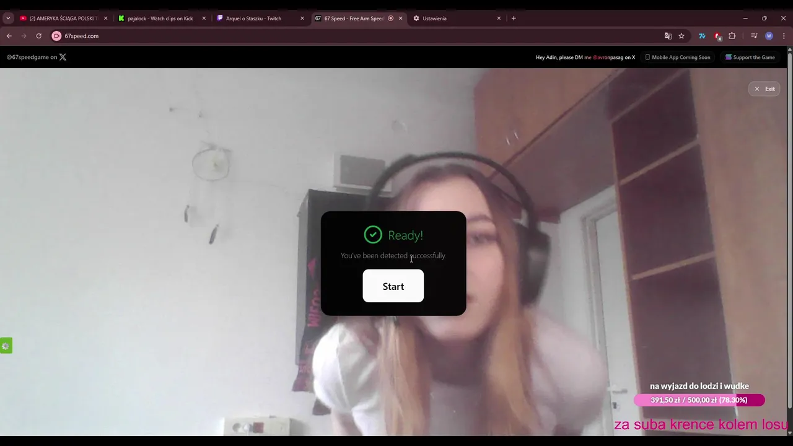Open the 7TV extension icon
The image size is (793, 446).
(x=702, y=36)
